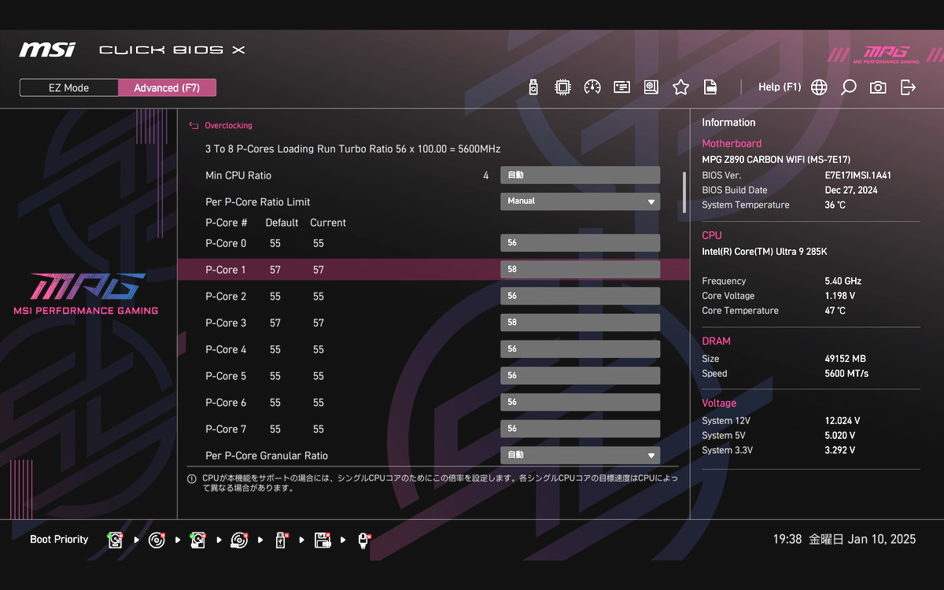944x590 pixels.
Task: Select Per P-Core Granular Ratio label
Action: point(267,456)
